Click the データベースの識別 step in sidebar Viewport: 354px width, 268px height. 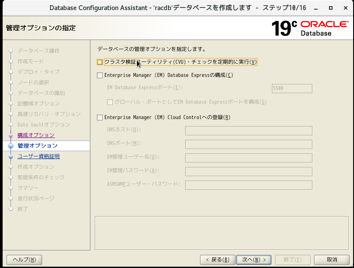[41, 93]
